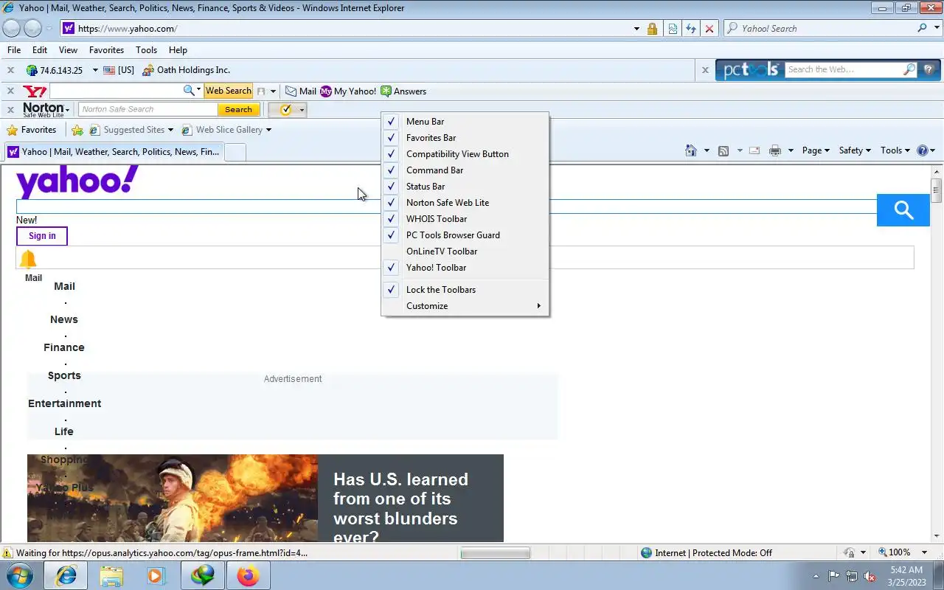Image resolution: width=944 pixels, height=590 pixels.
Task: Click the PC Tools search magnifier icon
Action: [x=909, y=69]
